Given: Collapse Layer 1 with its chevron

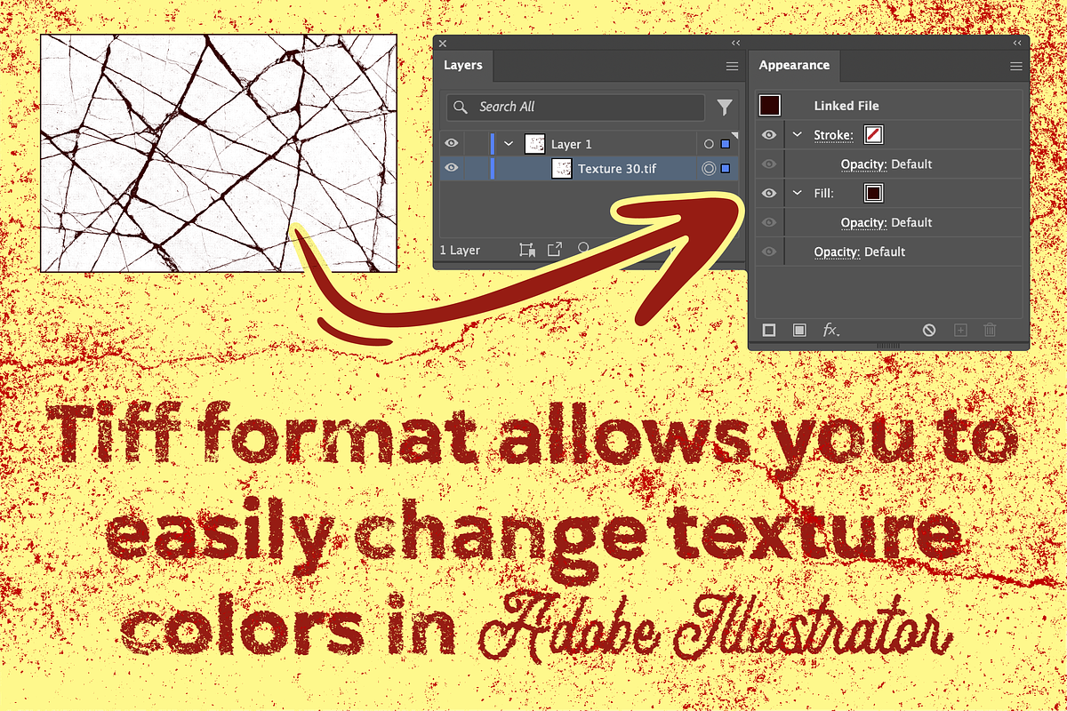Looking at the screenshot, I should click(x=509, y=144).
